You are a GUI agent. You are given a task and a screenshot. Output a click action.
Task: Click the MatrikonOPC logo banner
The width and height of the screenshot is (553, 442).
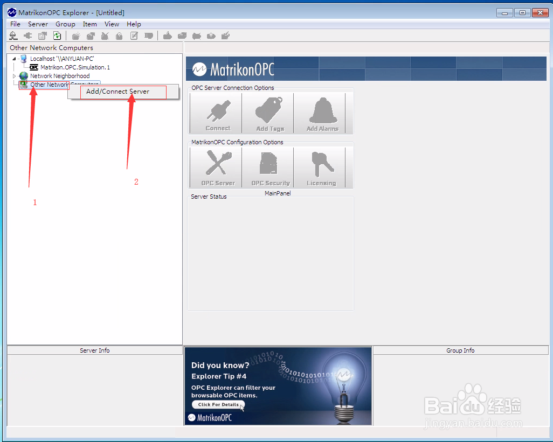coord(366,69)
